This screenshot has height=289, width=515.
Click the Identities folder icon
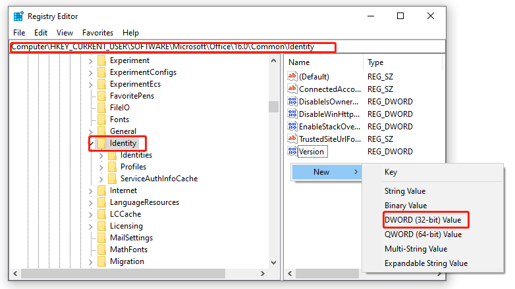113,155
